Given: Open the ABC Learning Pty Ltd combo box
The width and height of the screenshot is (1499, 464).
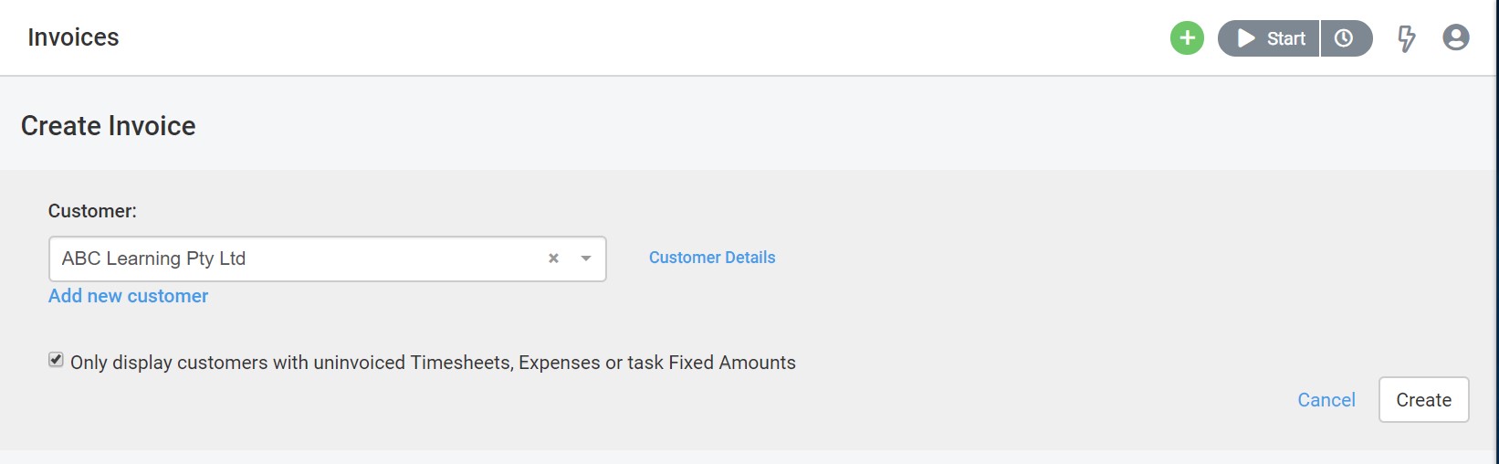Looking at the screenshot, I should 328,258.
